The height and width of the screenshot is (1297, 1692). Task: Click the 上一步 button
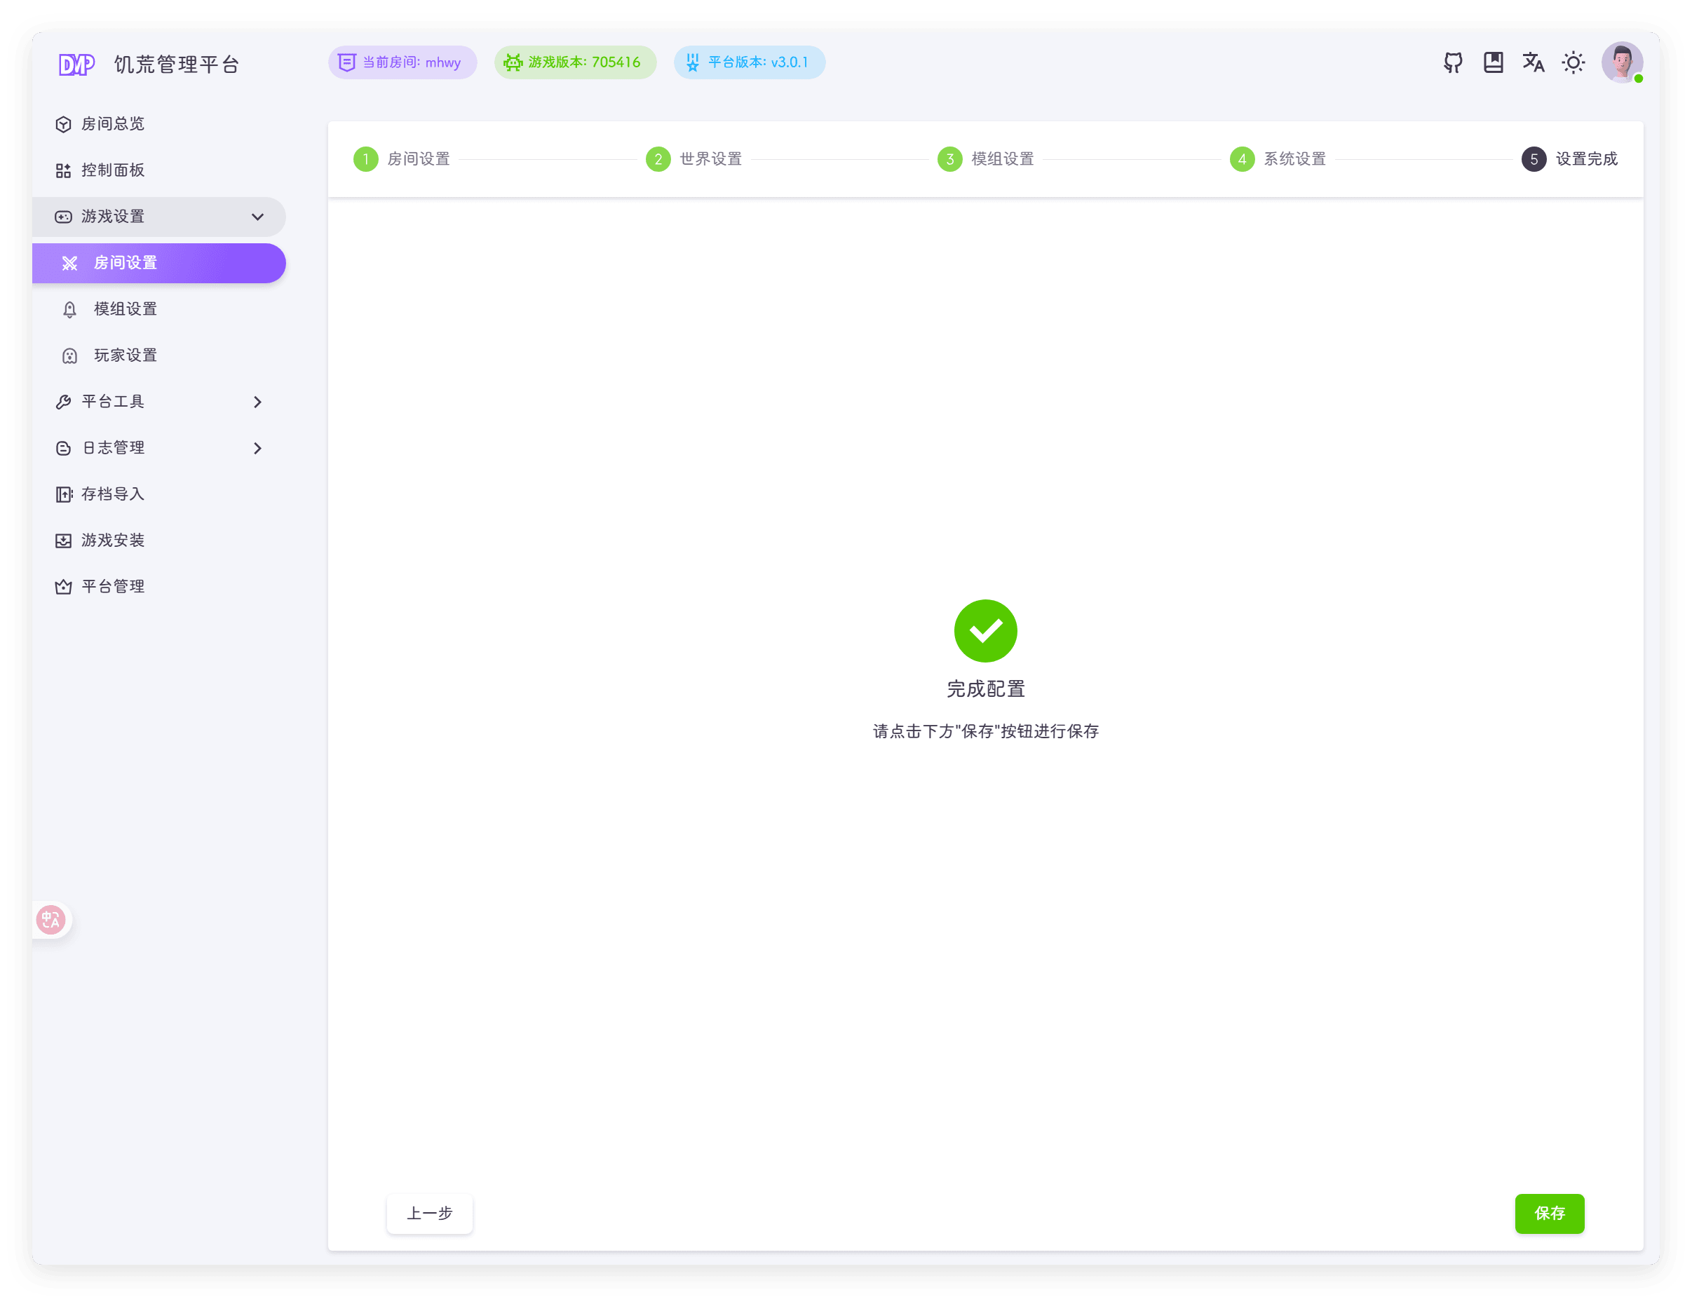(x=429, y=1213)
